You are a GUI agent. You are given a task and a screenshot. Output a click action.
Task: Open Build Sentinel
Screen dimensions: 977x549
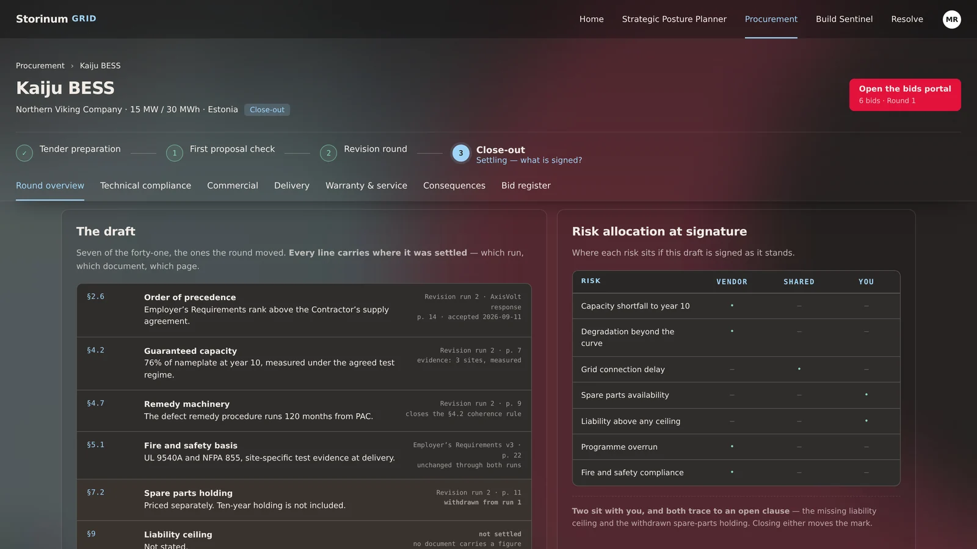point(844,19)
